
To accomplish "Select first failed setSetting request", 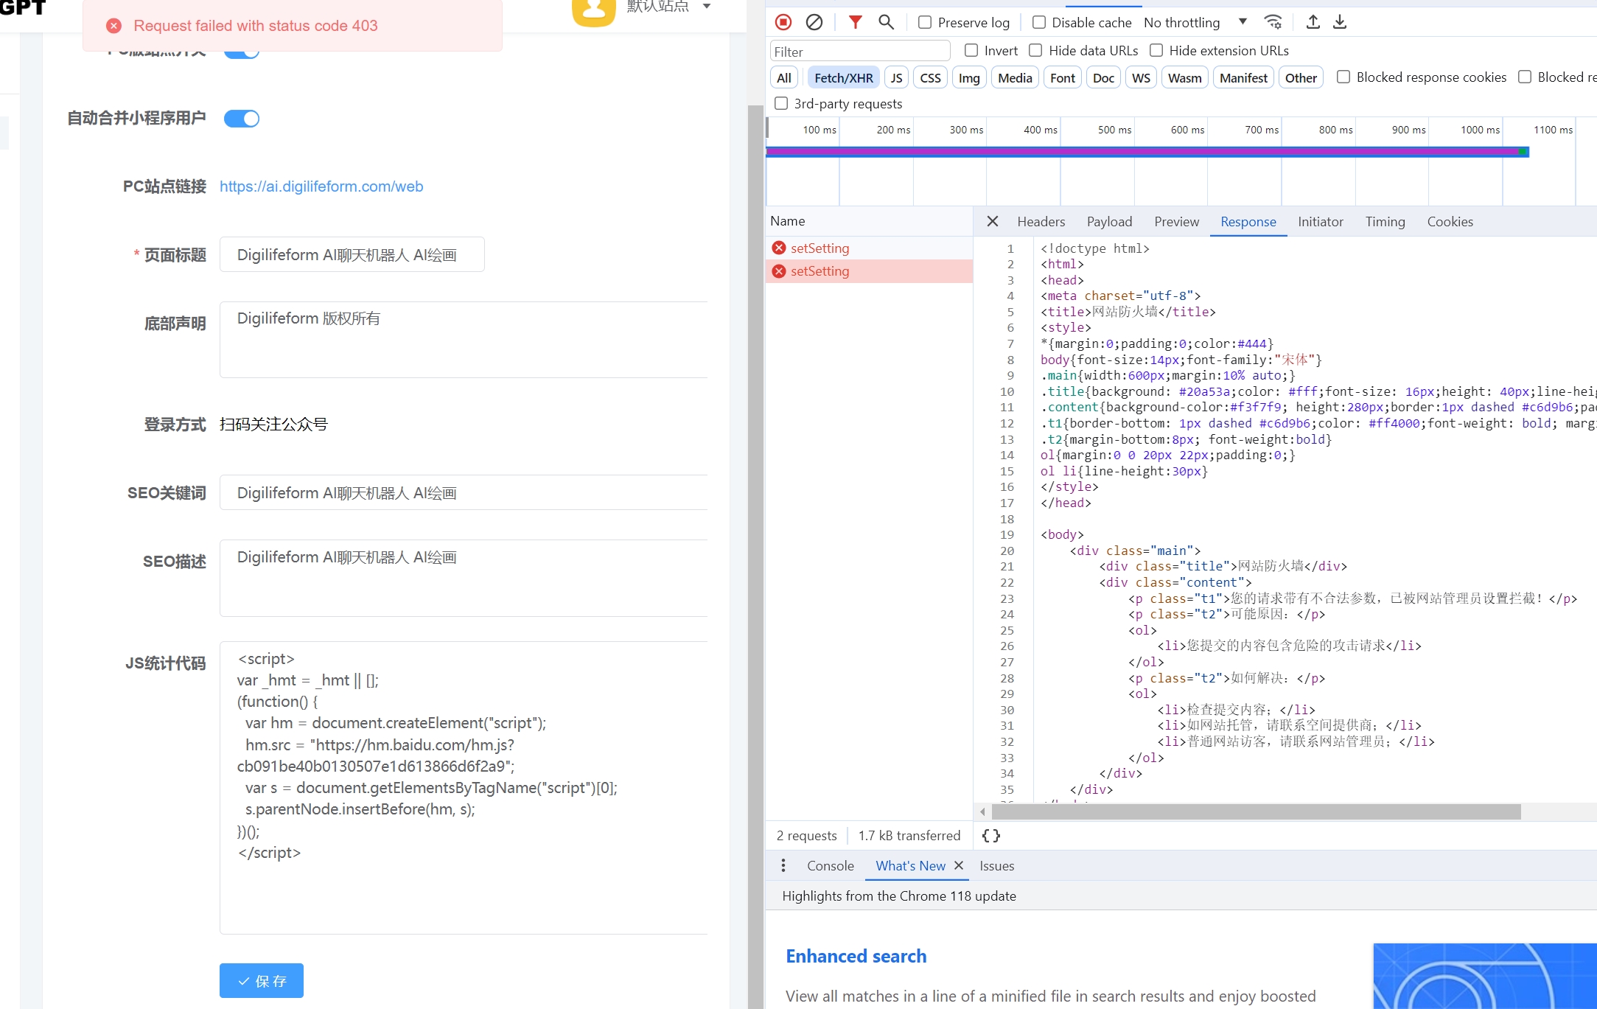I will click(x=869, y=248).
